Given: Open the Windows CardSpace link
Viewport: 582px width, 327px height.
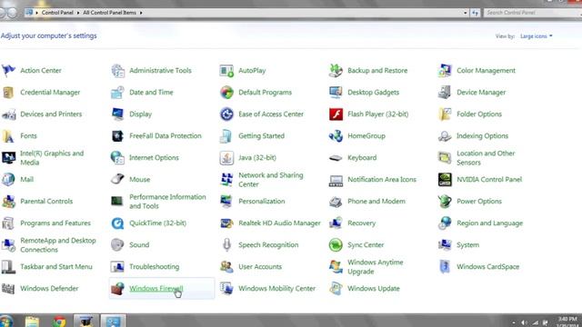Looking at the screenshot, I should [x=487, y=266].
